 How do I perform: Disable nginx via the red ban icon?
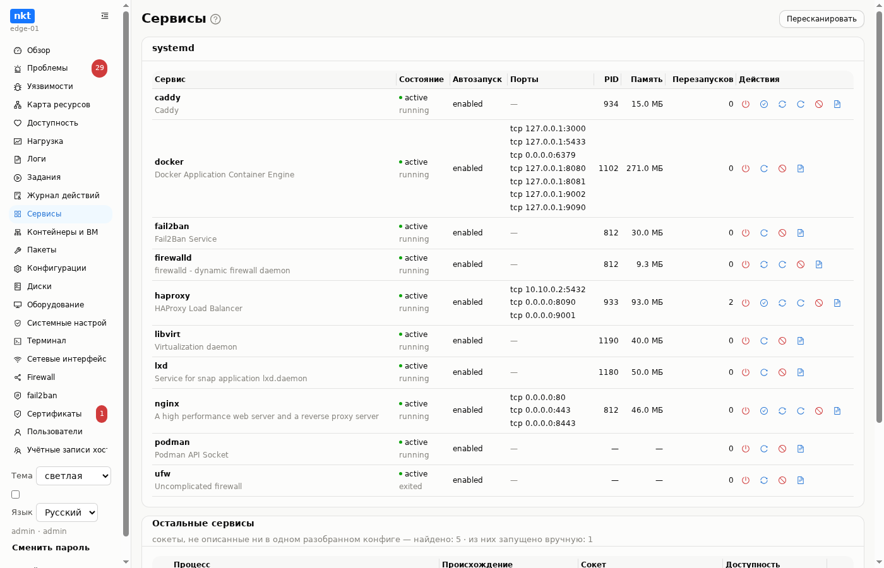(x=819, y=411)
